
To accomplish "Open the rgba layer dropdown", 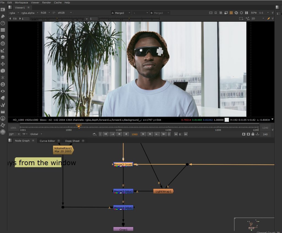I will 14,13.
